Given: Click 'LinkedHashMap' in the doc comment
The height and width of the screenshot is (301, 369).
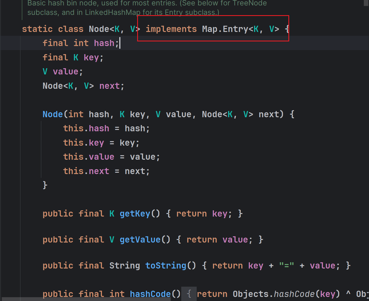Looking at the screenshot, I should [x=113, y=12].
